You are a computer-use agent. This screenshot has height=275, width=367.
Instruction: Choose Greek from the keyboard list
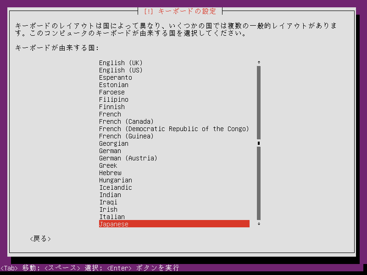tap(108, 165)
